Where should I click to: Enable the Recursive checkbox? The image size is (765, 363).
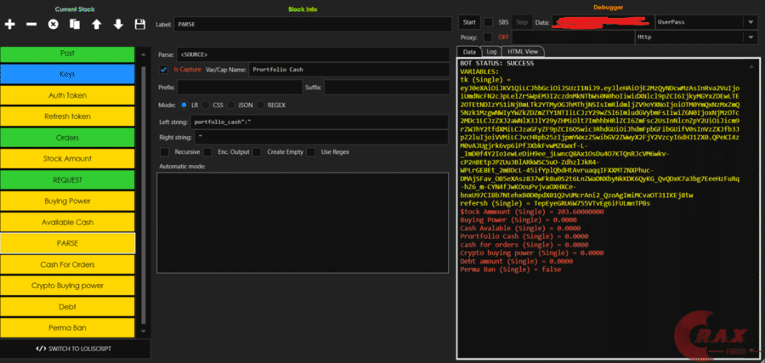[164, 151]
